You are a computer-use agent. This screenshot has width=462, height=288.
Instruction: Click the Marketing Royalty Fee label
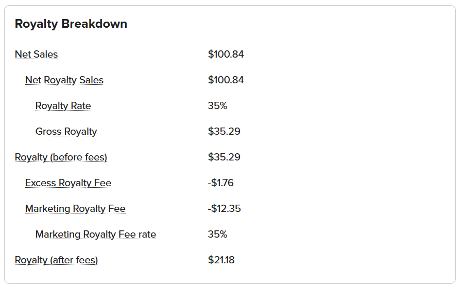75,209
